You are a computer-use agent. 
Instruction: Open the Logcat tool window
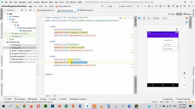52,99
